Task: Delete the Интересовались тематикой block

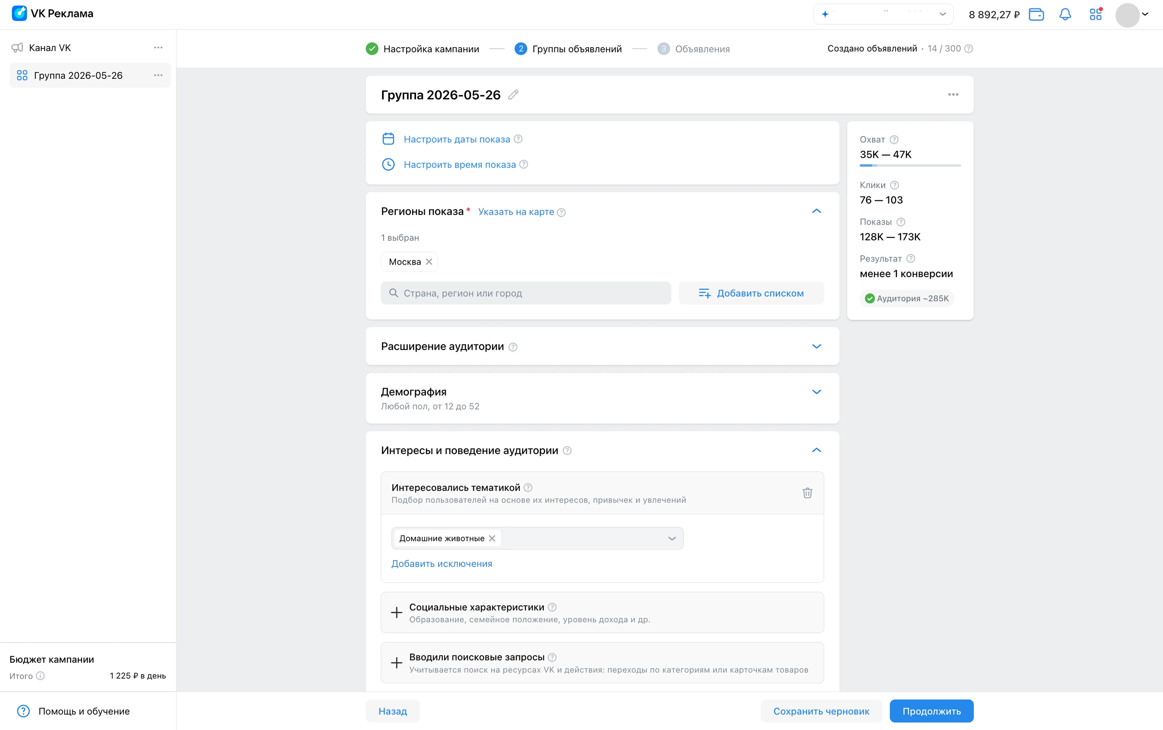Action: coord(807,493)
